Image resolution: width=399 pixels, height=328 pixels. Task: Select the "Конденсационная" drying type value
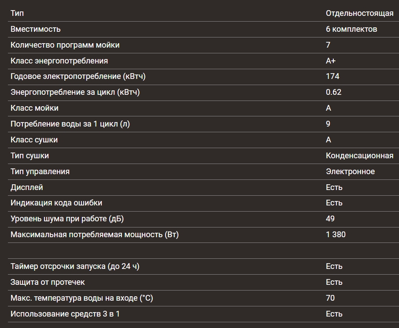pos(359,156)
